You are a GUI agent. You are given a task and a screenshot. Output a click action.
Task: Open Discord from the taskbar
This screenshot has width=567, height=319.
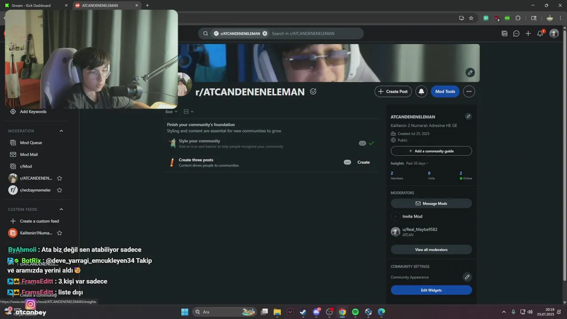316,312
